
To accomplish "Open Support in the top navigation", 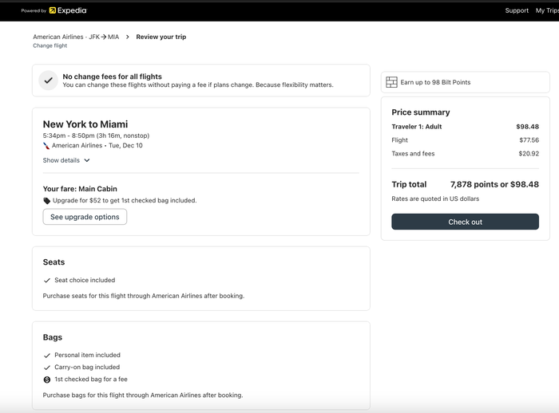I will pos(517,10).
